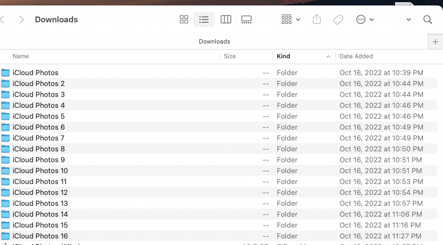Screen dimensions: 443x245
Task: Sort by the Size column header
Action: click(x=230, y=56)
